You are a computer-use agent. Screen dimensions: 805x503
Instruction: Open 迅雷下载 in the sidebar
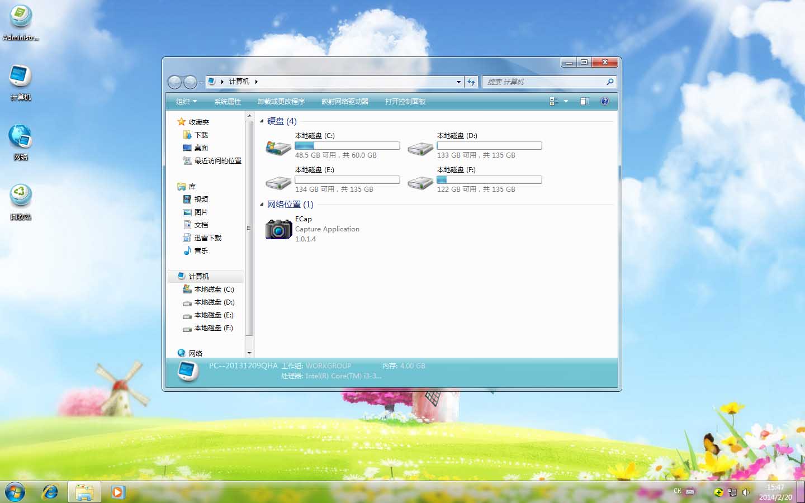208,238
